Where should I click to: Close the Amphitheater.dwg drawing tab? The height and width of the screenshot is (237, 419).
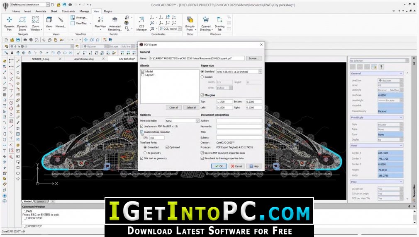pyautogui.click(x=103, y=59)
